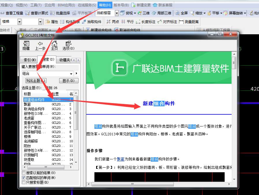Activate 测量距离 tool

(189, 22)
